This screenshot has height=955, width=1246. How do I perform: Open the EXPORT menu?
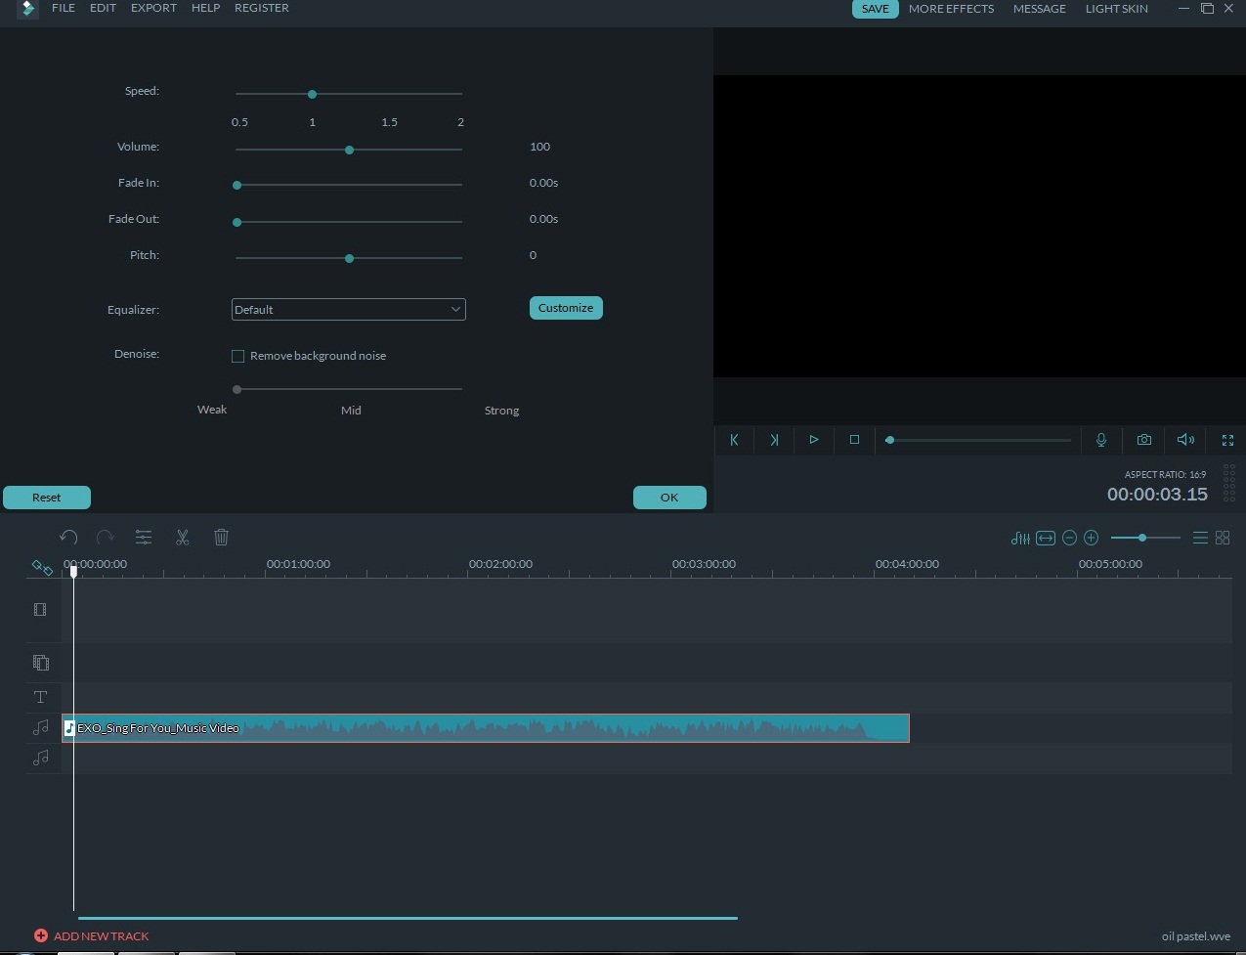(x=154, y=8)
